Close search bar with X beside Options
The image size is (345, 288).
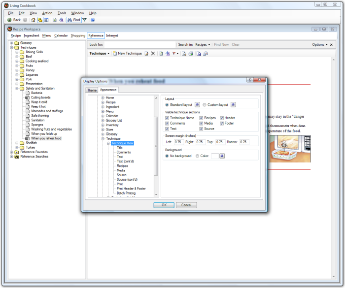(x=331, y=45)
